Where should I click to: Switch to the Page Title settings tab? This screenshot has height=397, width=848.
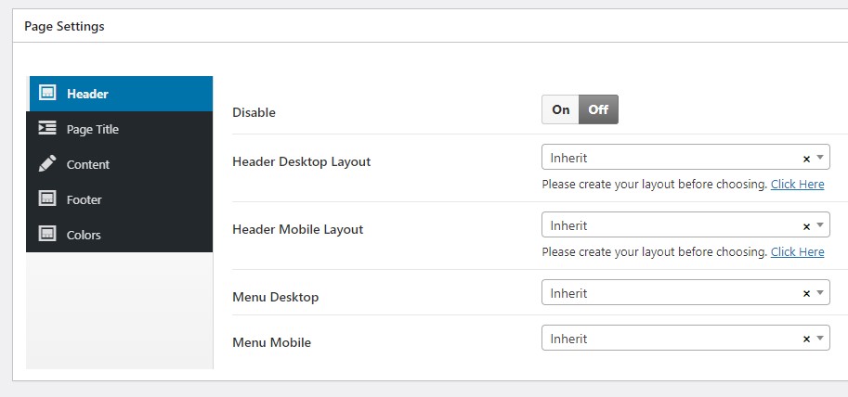coord(93,129)
